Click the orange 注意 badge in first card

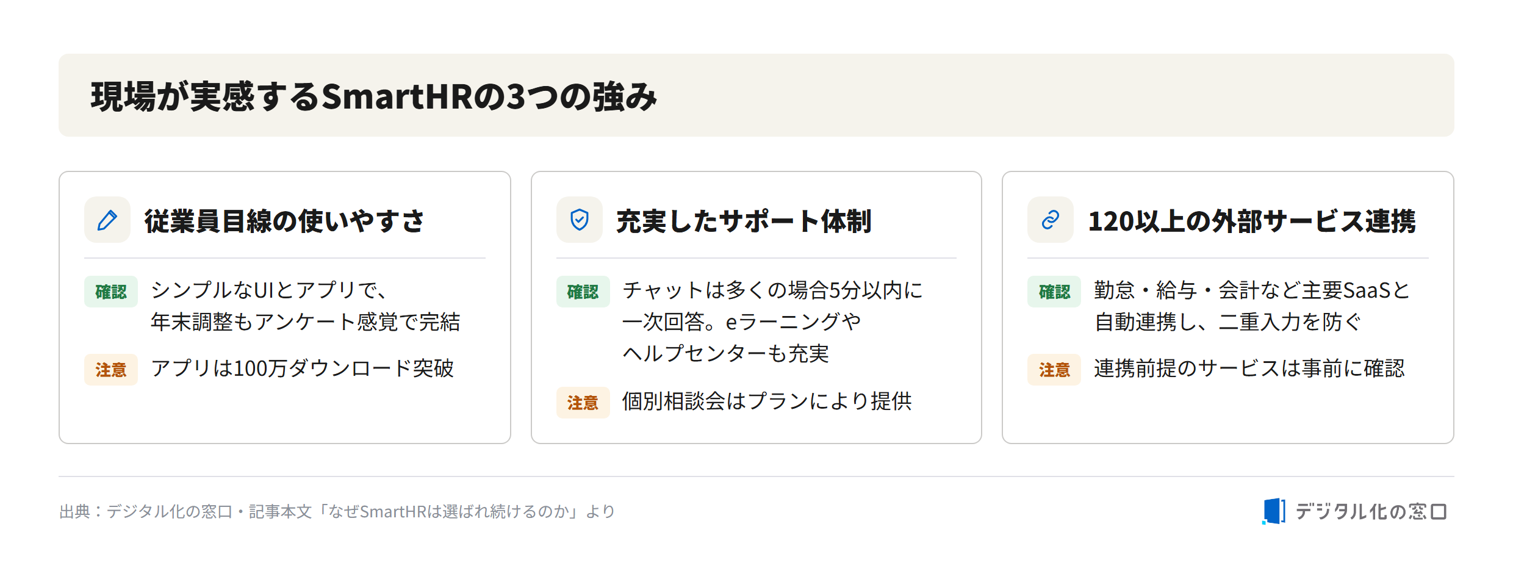[x=111, y=370]
